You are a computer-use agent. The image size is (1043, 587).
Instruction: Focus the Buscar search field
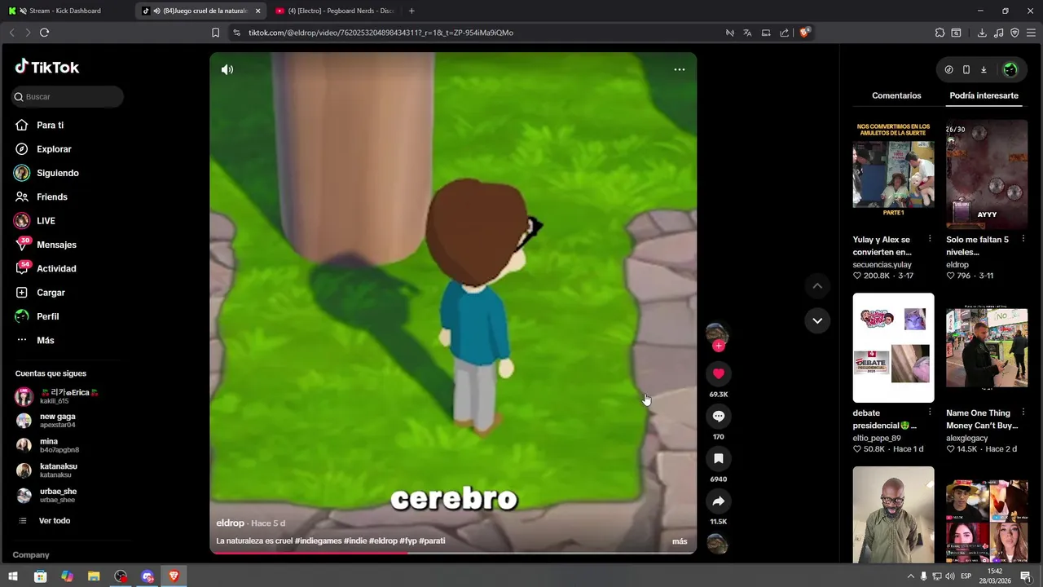[x=68, y=96]
